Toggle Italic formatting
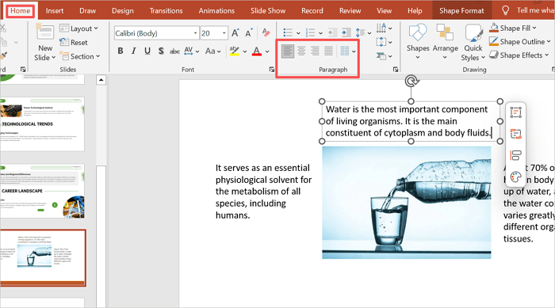 click(133, 51)
